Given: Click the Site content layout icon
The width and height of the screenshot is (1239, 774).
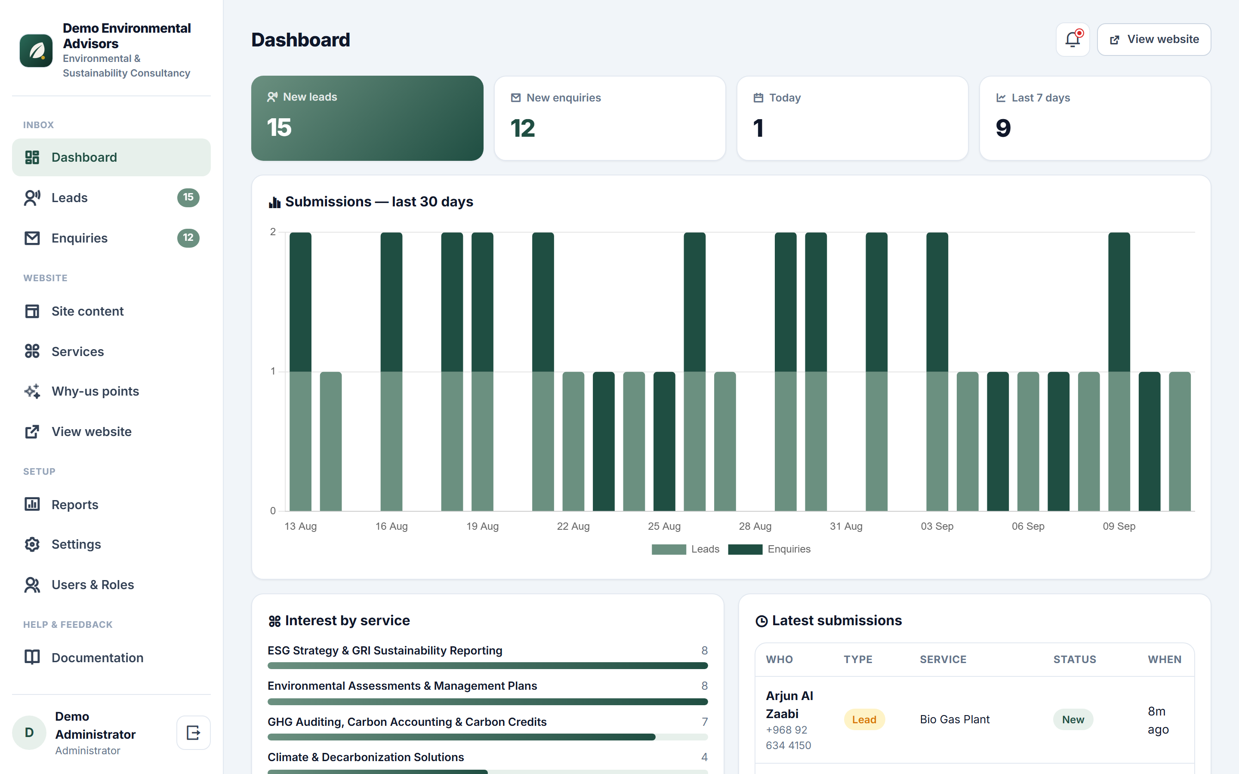Looking at the screenshot, I should pos(32,311).
